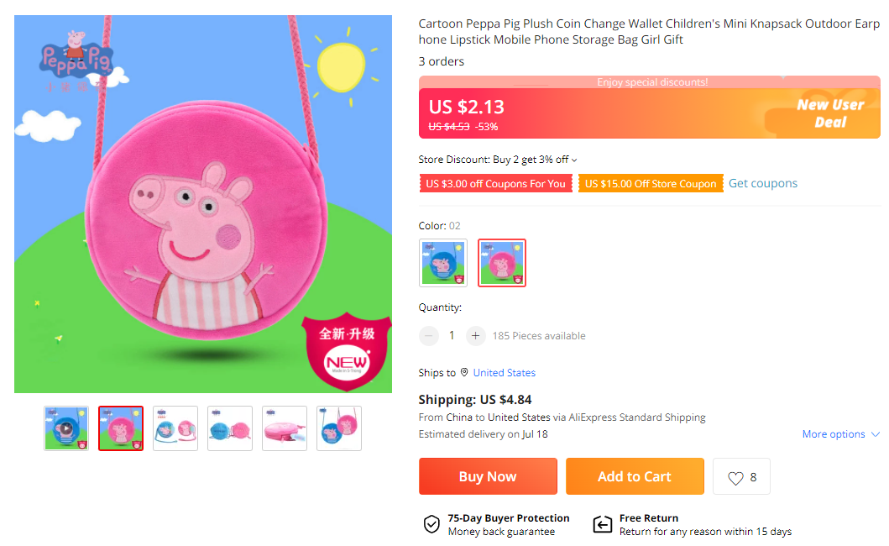889x546 pixels.
Task: Select the blue bag color option
Action: pyautogui.click(x=443, y=263)
